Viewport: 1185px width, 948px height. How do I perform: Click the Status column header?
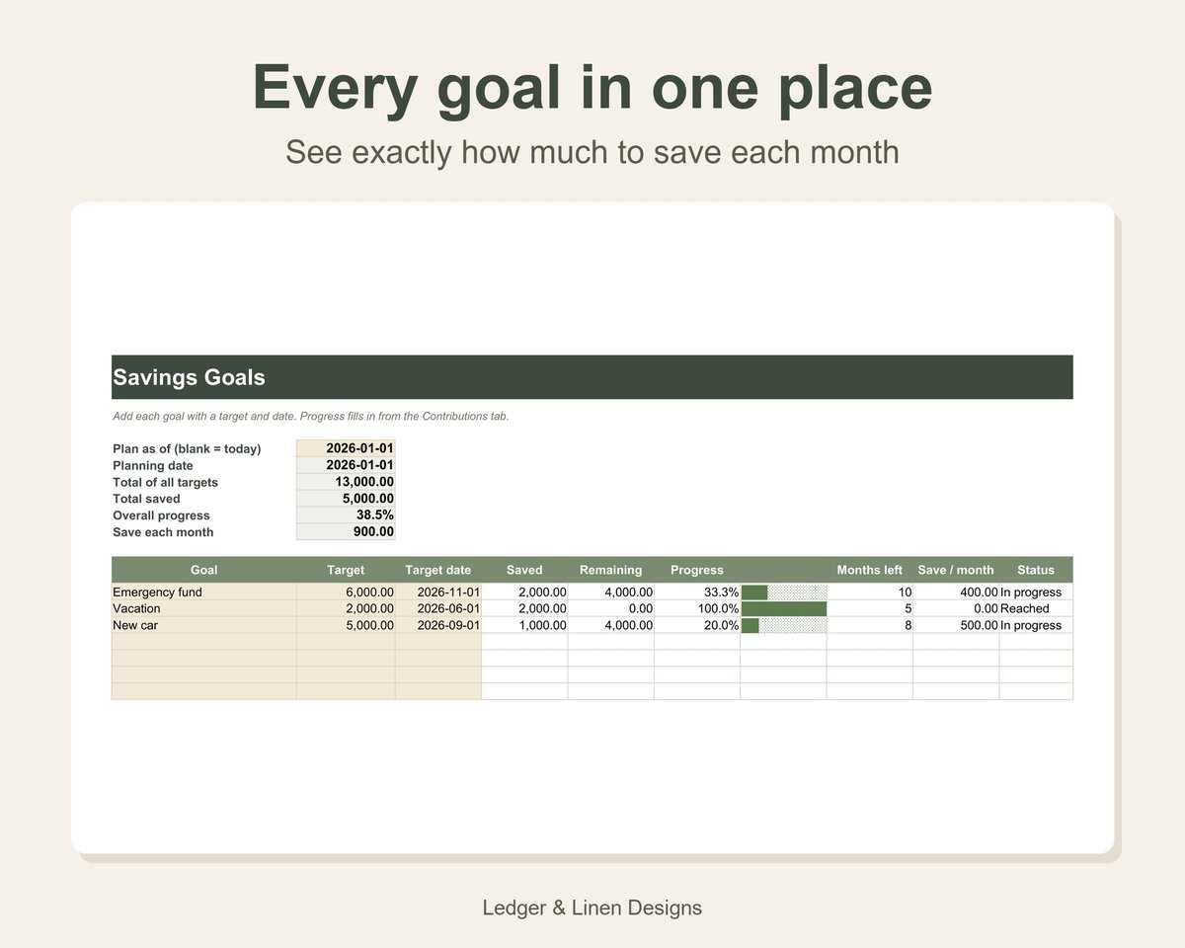[1036, 570]
